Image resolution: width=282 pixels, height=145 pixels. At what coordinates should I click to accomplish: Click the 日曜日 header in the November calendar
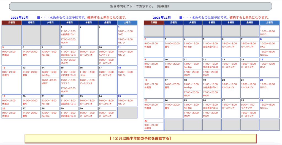(153, 22)
